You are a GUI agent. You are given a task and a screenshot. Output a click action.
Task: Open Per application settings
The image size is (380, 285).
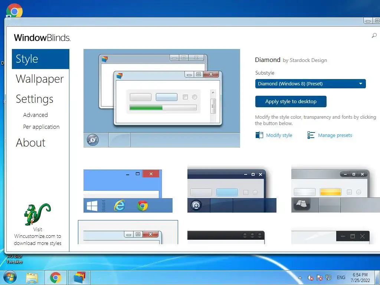point(41,127)
